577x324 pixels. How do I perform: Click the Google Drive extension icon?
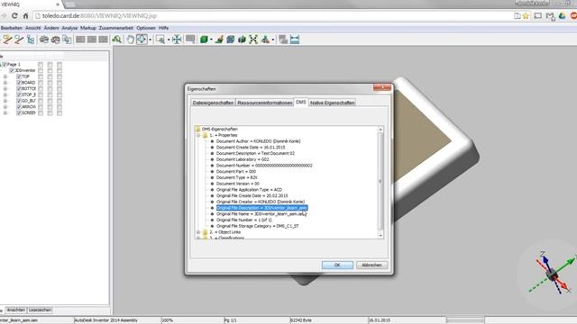click(x=562, y=16)
